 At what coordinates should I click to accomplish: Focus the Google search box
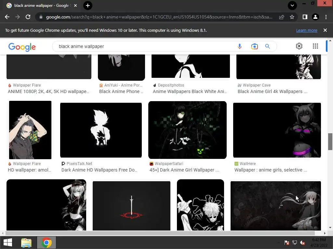point(144,46)
